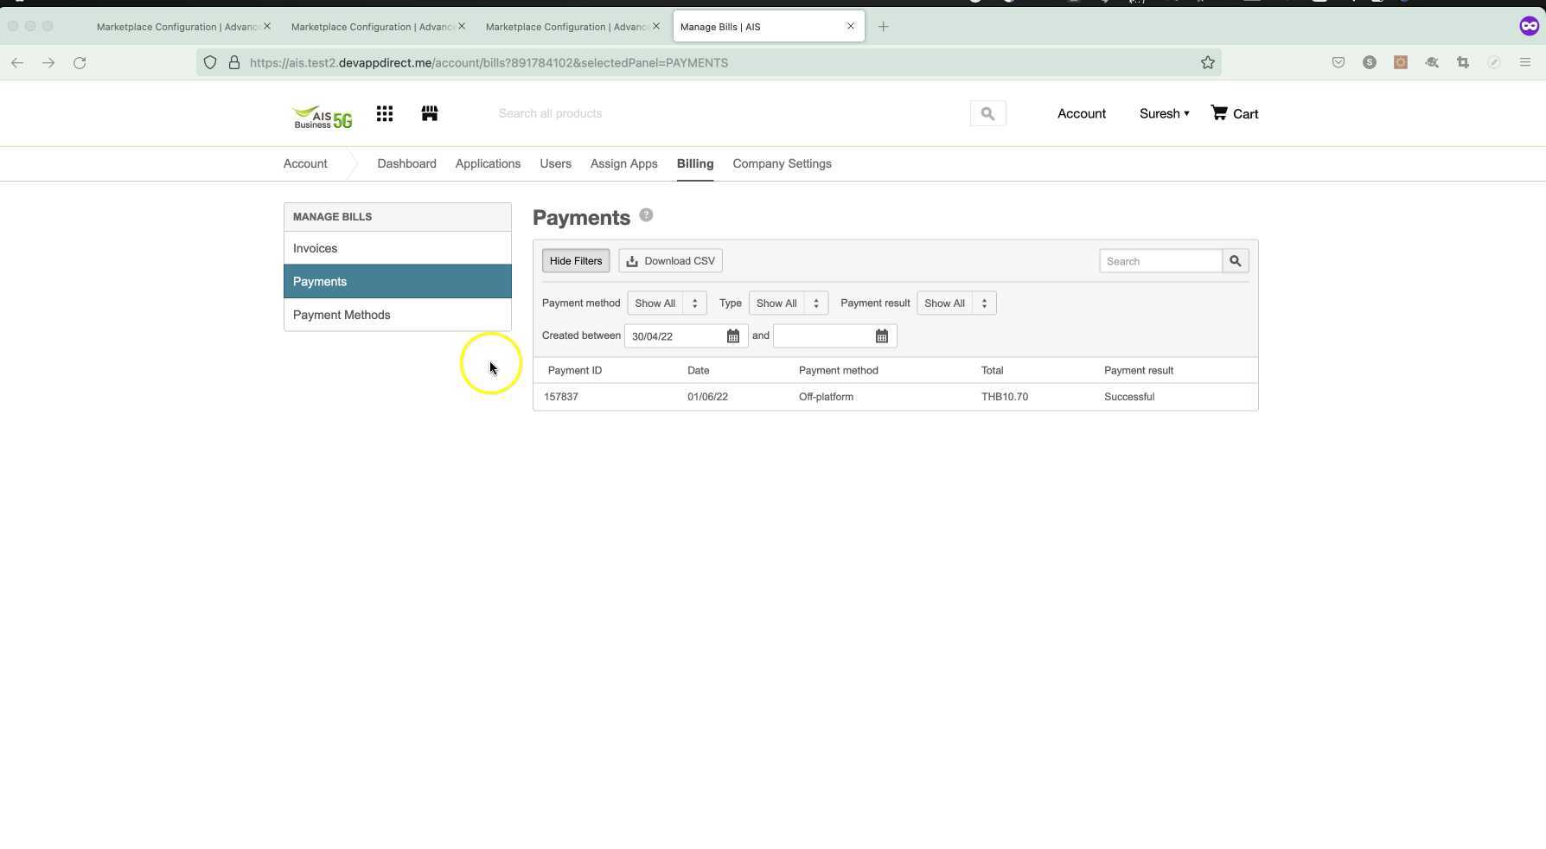The height and width of the screenshot is (849, 1546).
Task: Download the payments CSV
Action: pos(671,261)
